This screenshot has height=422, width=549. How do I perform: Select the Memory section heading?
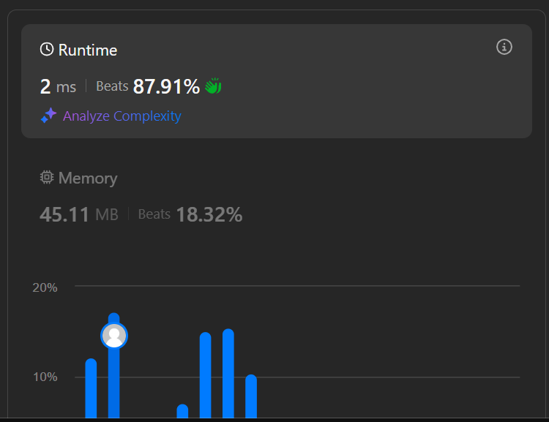click(x=88, y=178)
